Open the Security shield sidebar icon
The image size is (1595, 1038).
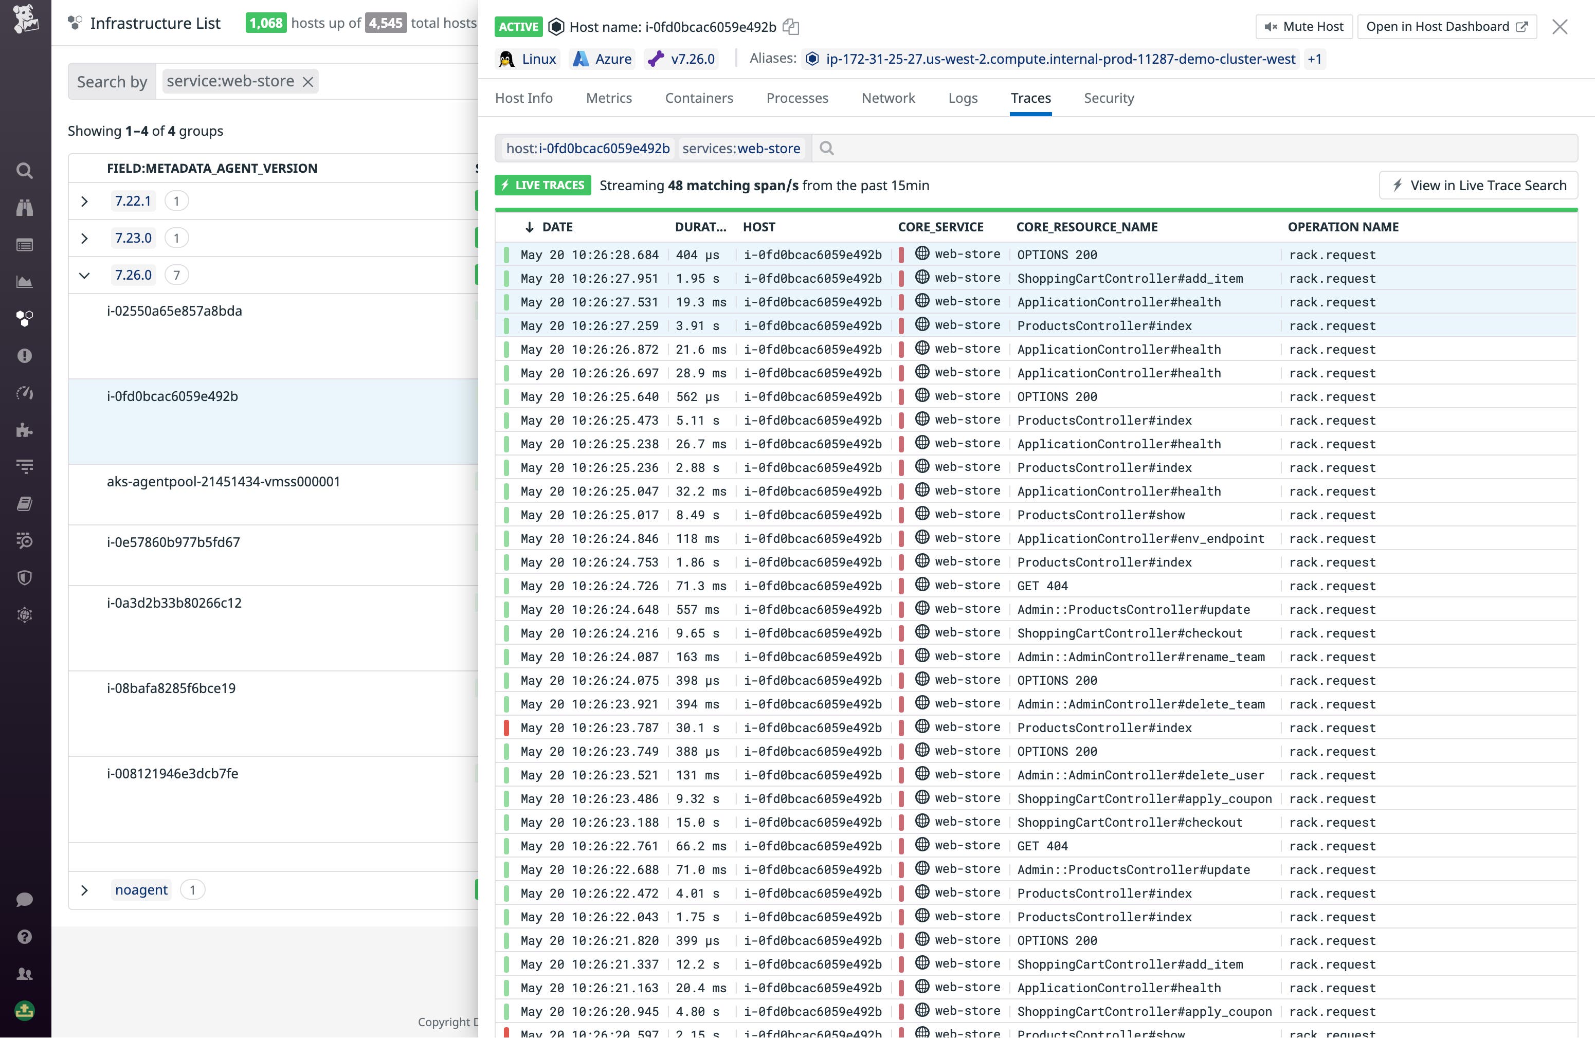click(x=25, y=578)
